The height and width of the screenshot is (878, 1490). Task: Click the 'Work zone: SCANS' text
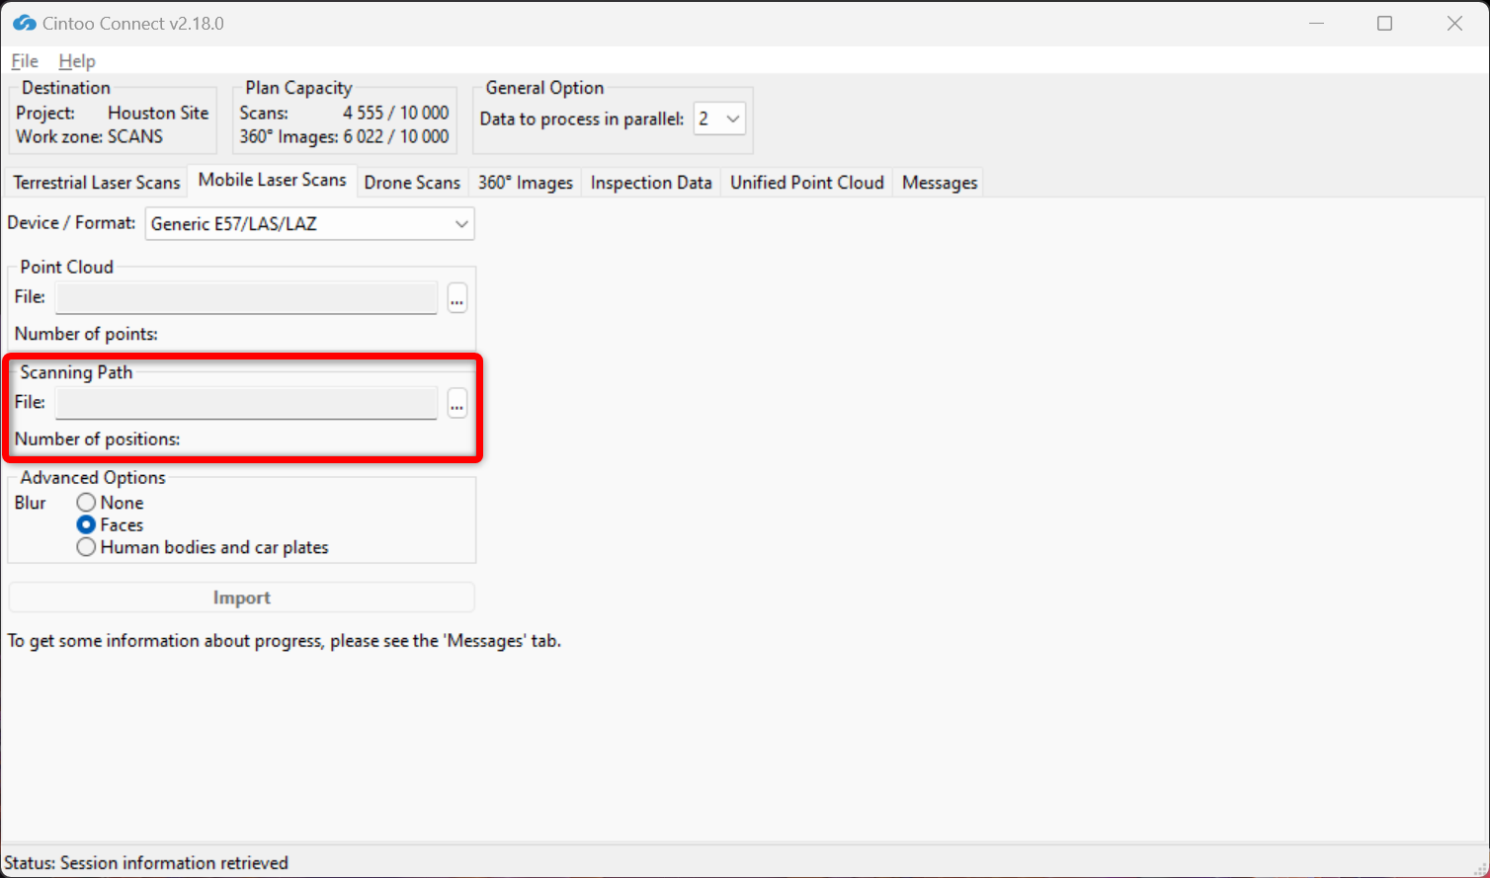pos(90,136)
